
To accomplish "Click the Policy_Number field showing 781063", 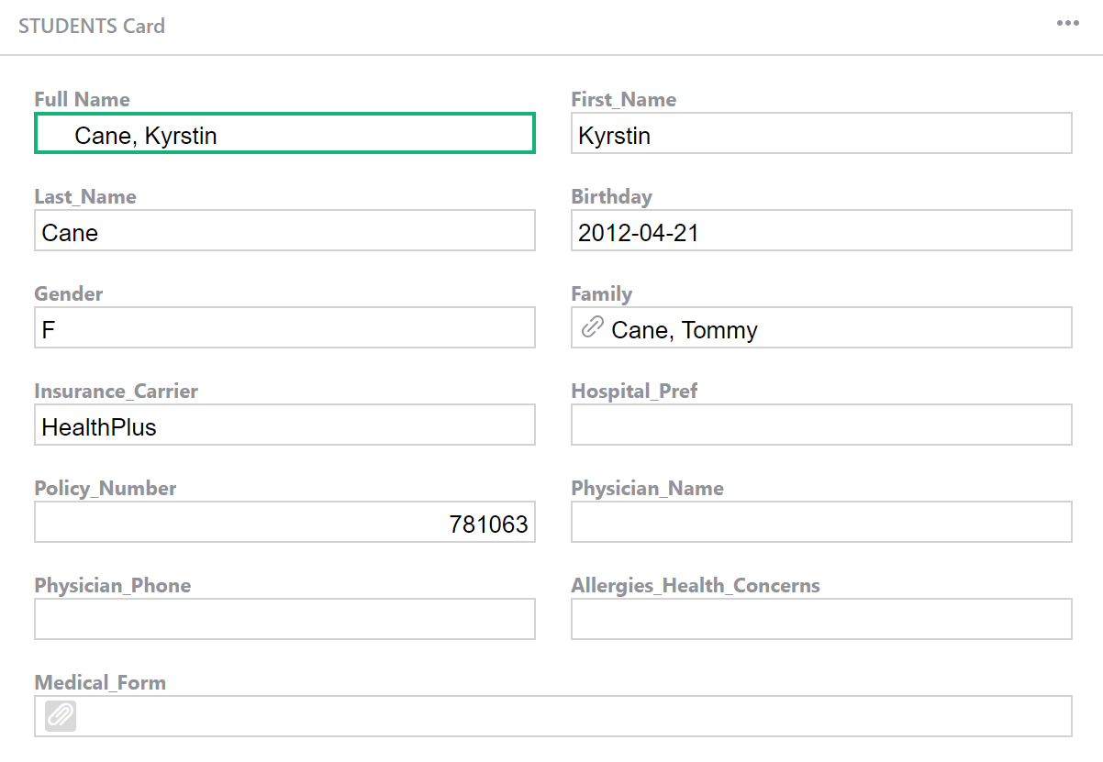I will click(x=284, y=523).
